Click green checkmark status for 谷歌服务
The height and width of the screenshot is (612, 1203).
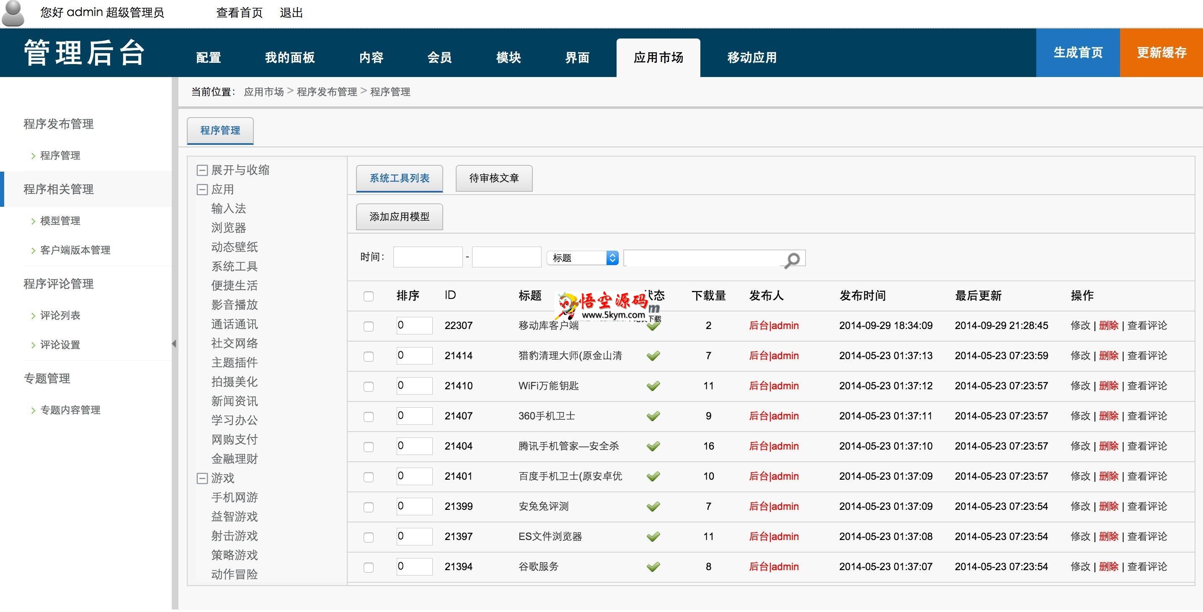653,567
